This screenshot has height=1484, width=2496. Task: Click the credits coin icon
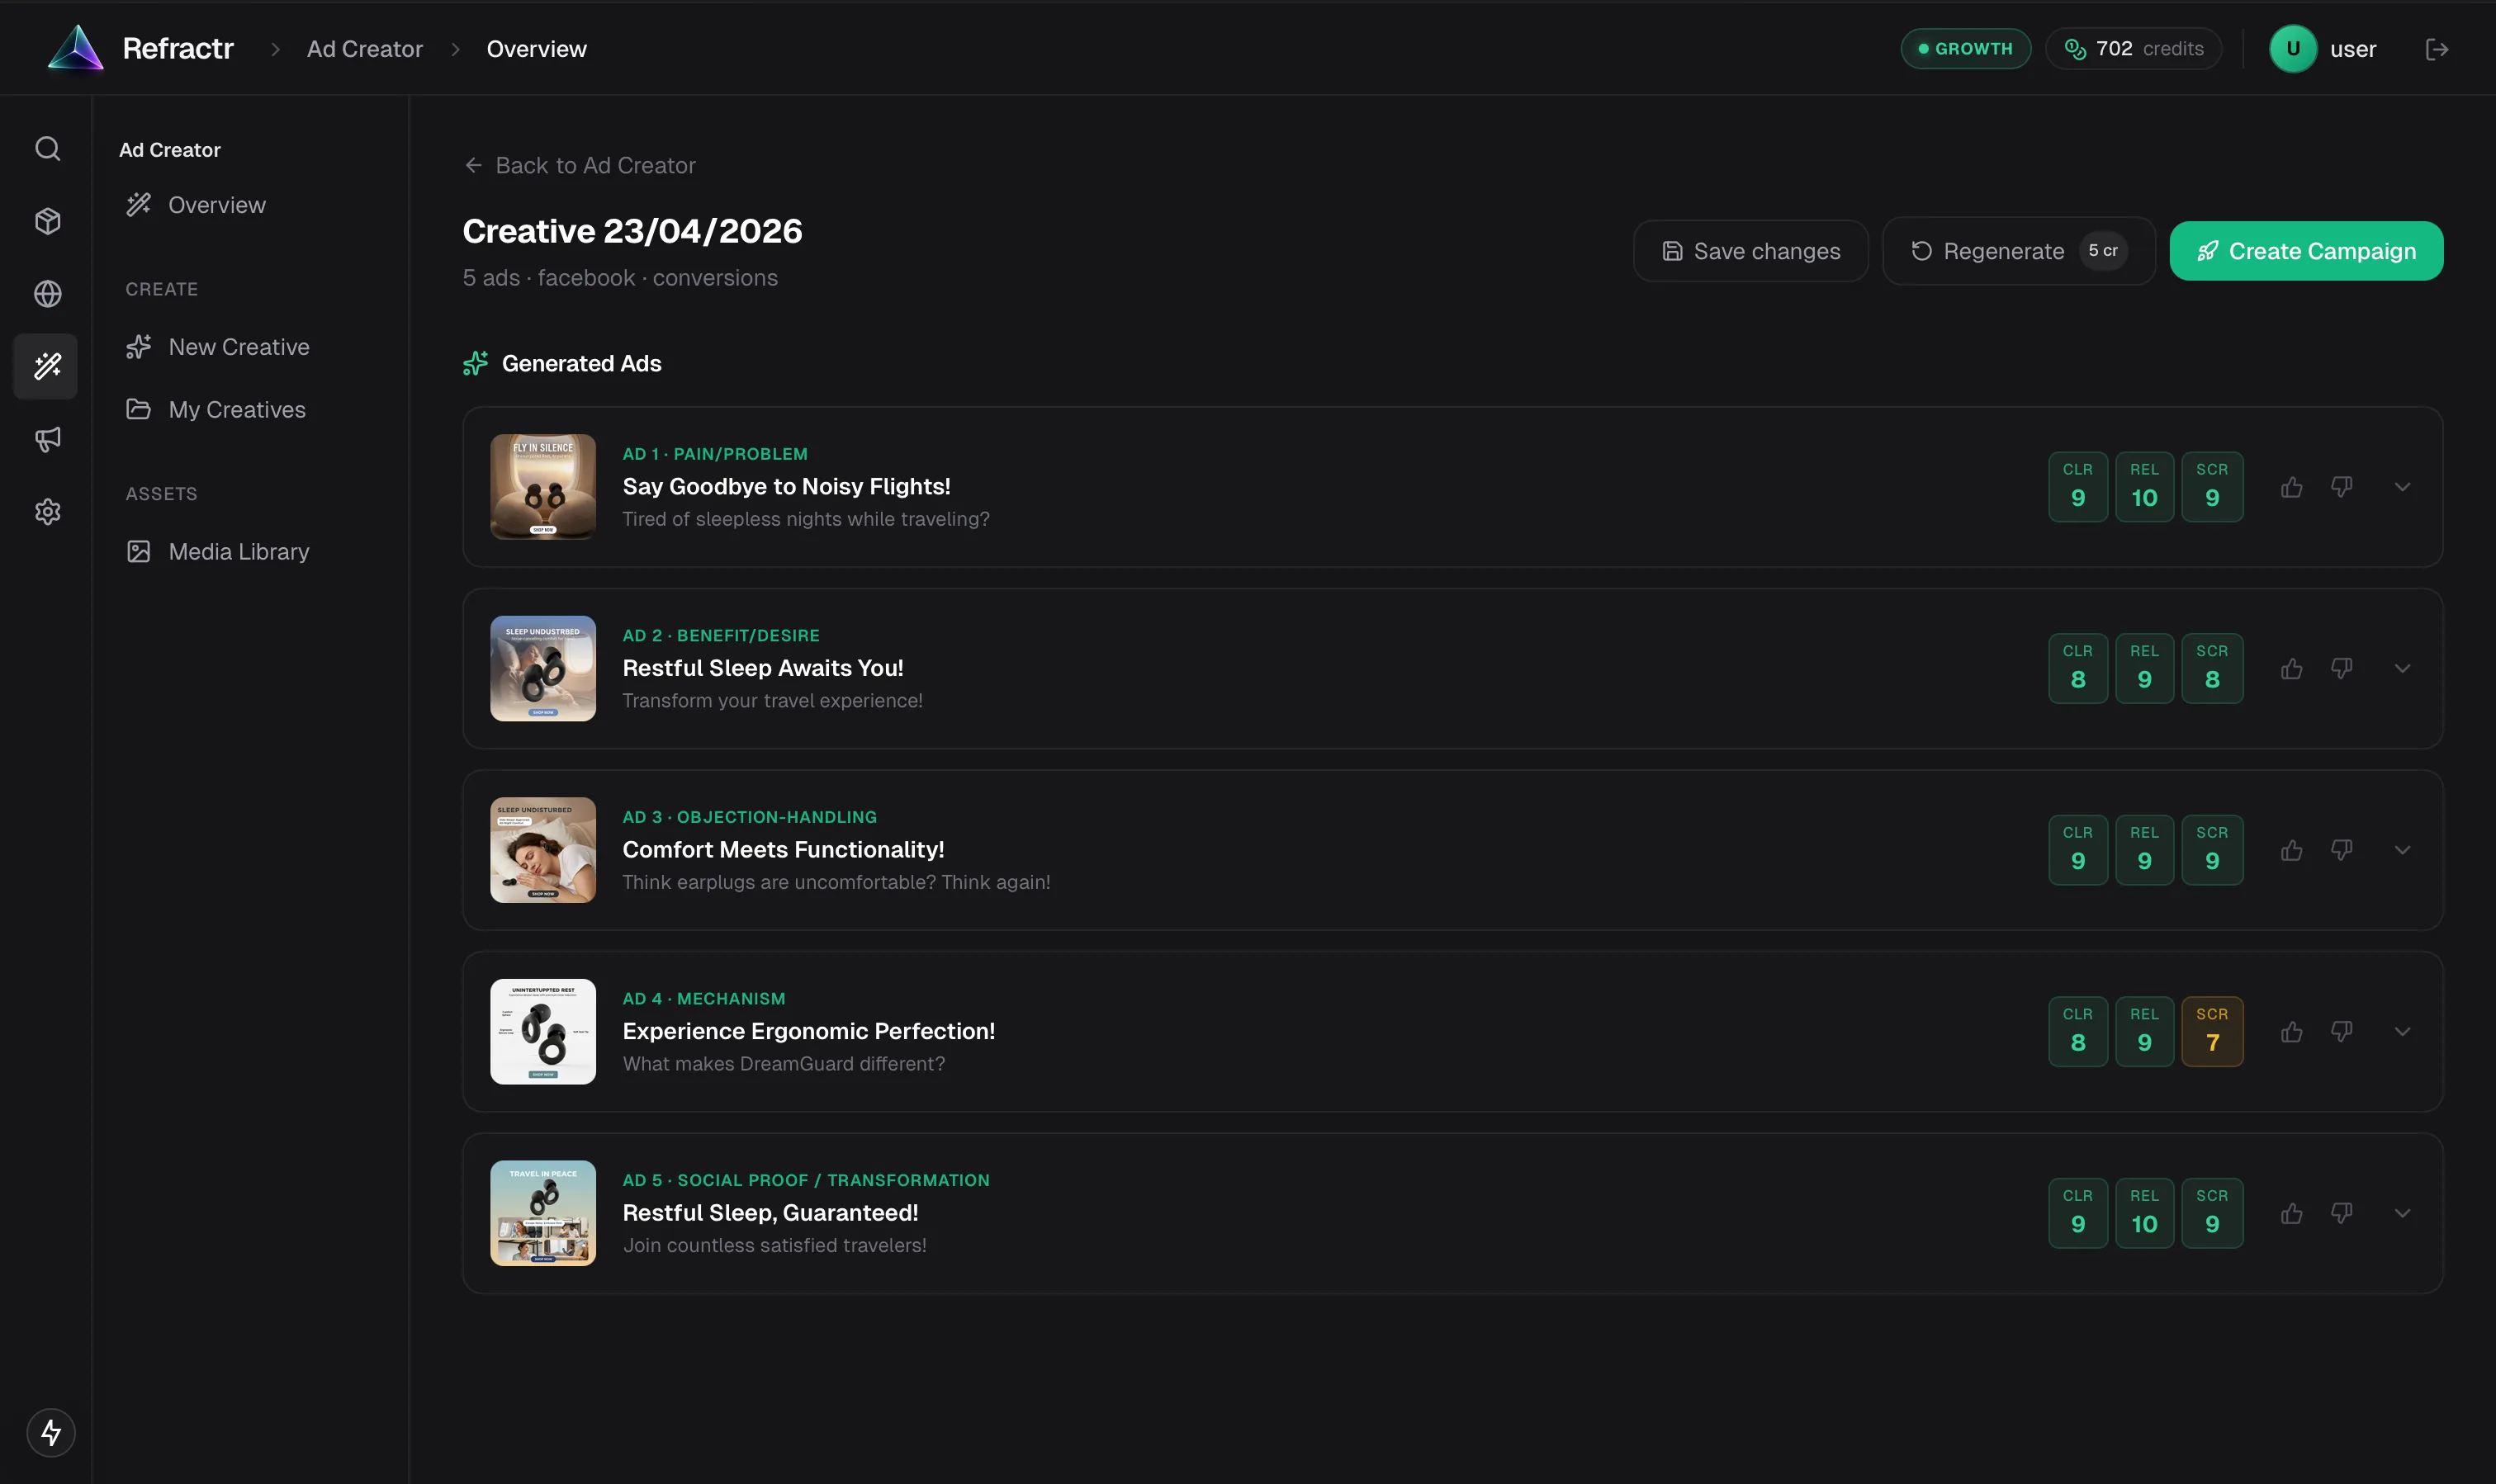click(x=2075, y=49)
